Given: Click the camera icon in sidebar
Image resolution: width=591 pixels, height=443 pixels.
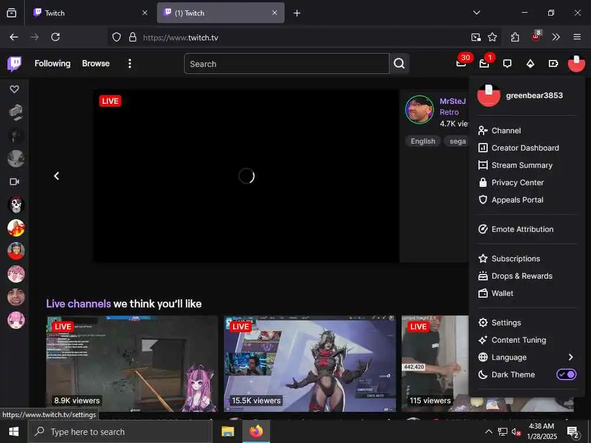Looking at the screenshot, I should (x=14, y=182).
